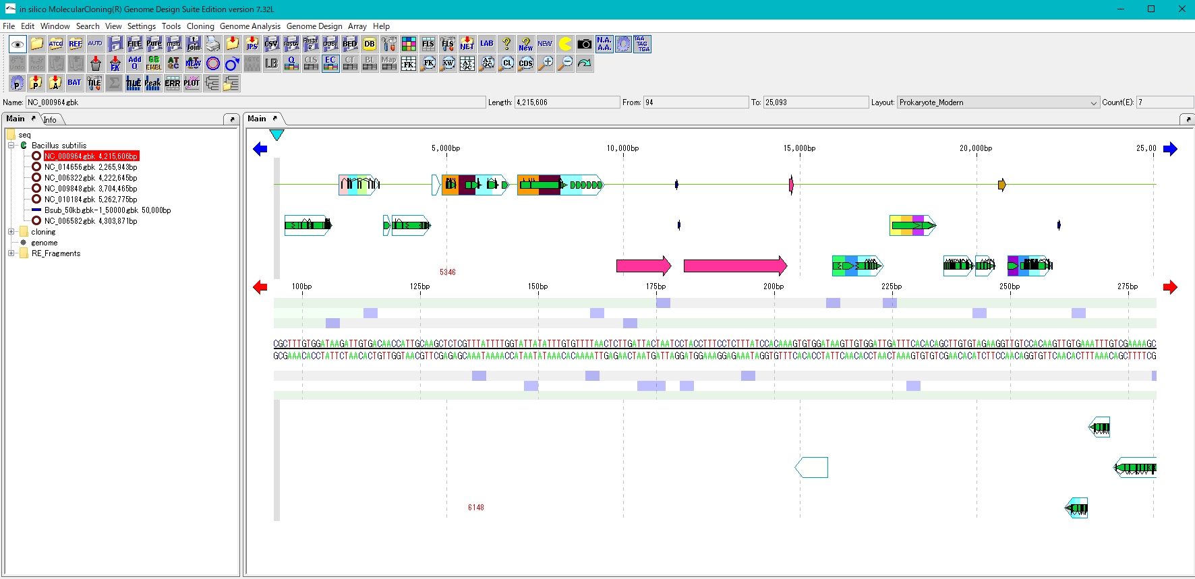
Task: Click the AT GC content icon
Action: pos(173,64)
